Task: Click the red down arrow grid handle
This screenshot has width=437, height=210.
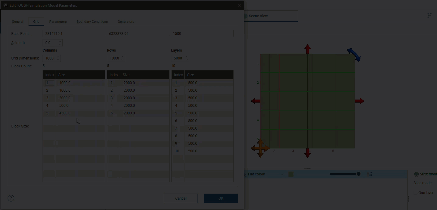Action: (308, 153)
